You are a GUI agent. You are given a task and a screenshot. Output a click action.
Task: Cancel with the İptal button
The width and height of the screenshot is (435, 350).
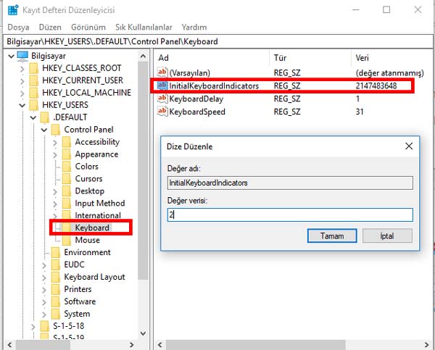coord(387,236)
